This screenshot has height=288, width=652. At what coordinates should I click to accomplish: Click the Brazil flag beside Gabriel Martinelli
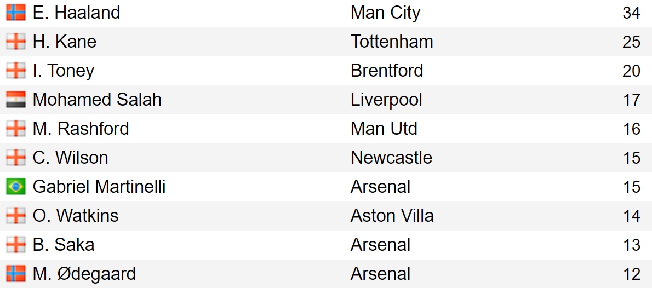tap(16, 187)
